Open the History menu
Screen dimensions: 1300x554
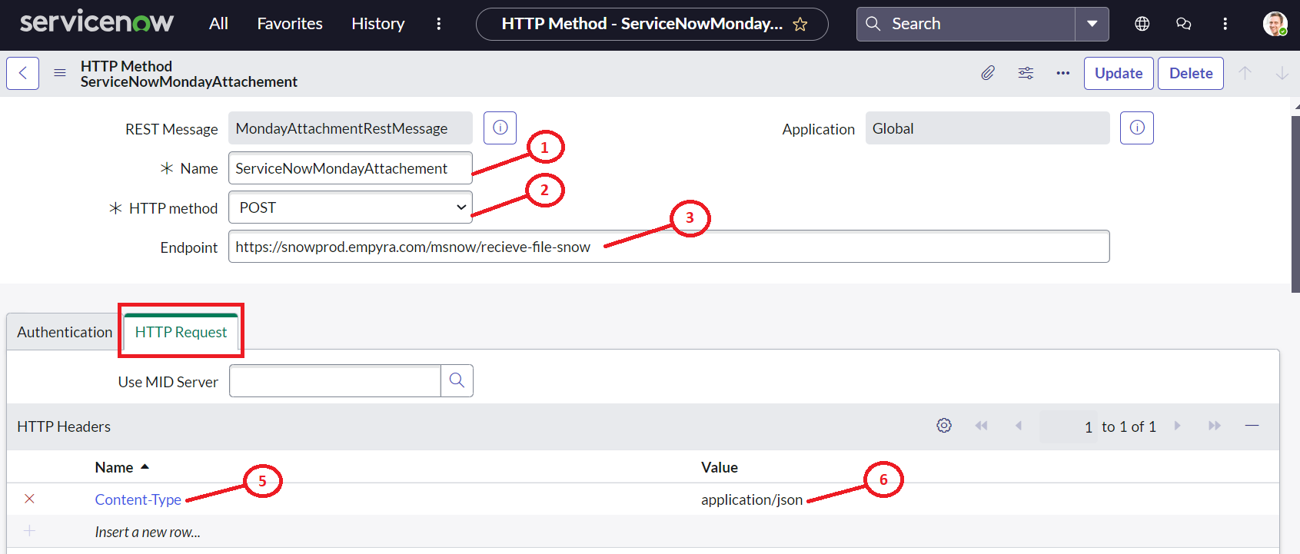point(378,24)
